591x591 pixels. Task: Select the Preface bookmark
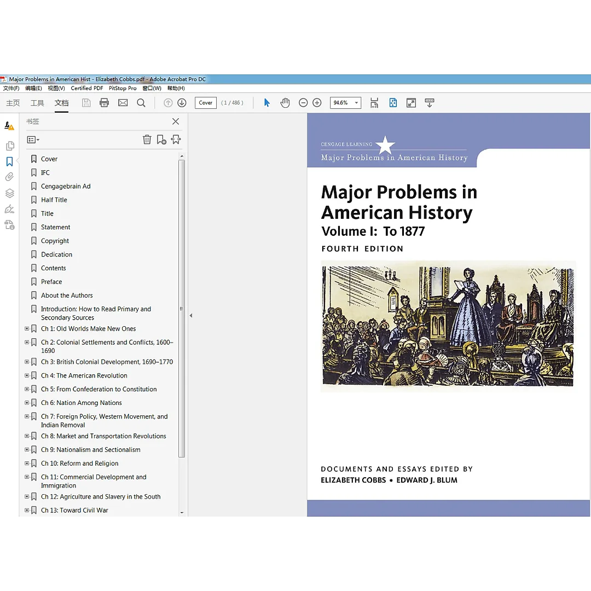pos(51,282)
